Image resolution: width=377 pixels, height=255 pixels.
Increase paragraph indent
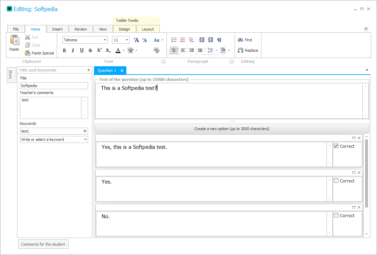(211, 40)
